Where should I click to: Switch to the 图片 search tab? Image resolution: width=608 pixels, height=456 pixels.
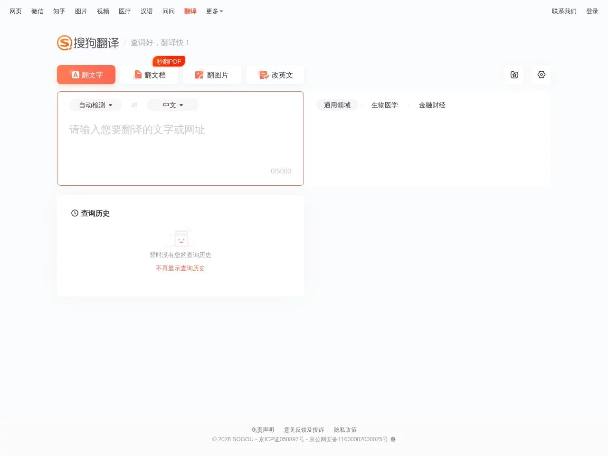(81, 11)
